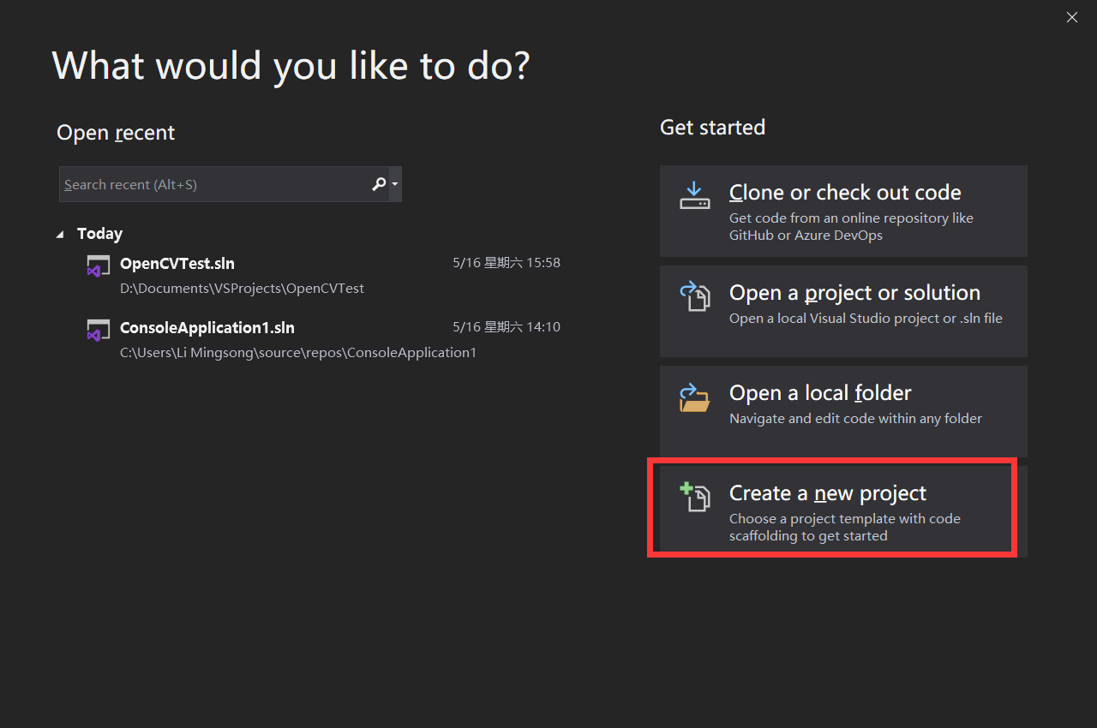The height and width of the screenshot is (728, 1097).
Task: Click the Get started section heading
Action: coord(712,127)
